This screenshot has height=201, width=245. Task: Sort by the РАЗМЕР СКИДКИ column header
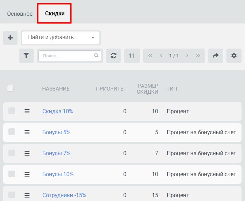pyautogui.click(x=147, y=89)
